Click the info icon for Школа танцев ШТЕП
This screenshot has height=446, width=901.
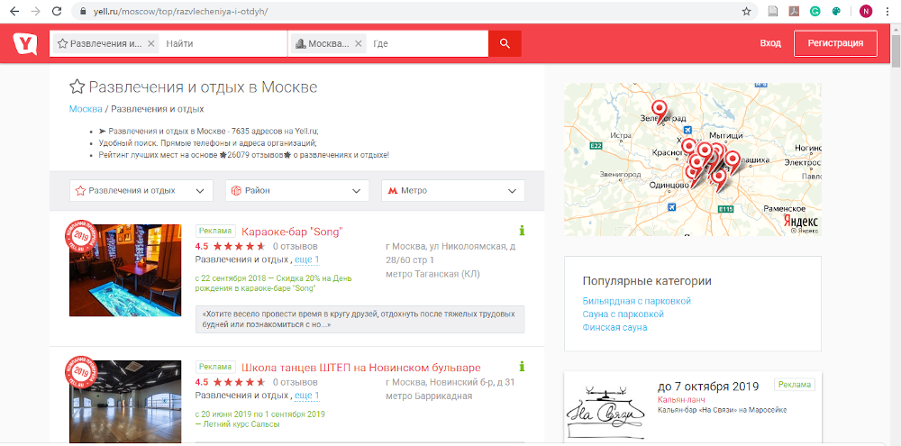(x=522, y=366)
